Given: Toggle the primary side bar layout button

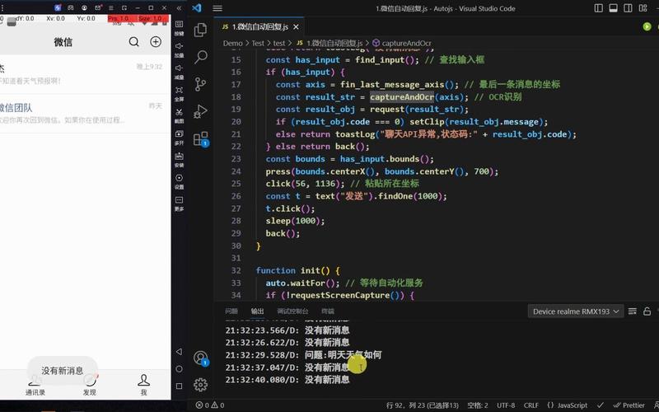Looking at the screenshot, I should tap(599, 8).
